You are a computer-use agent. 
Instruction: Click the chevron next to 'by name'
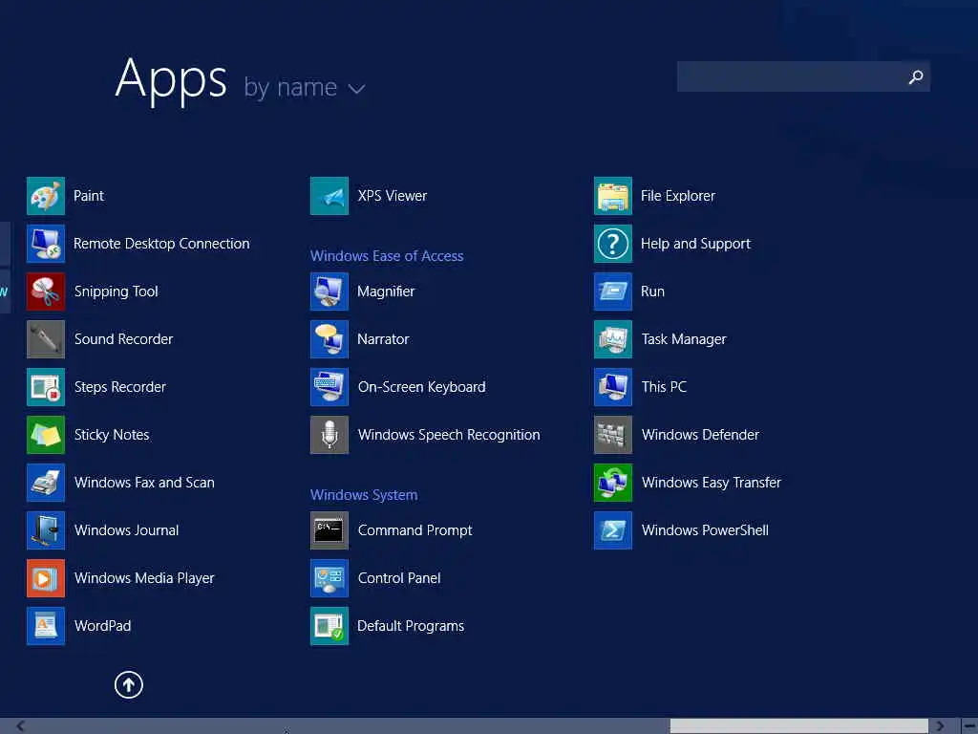click(357, 89)
